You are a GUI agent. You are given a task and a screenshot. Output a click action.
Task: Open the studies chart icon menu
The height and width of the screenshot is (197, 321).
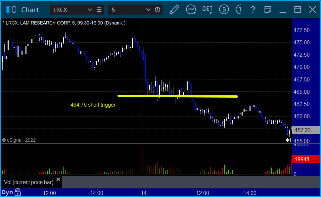191,9
